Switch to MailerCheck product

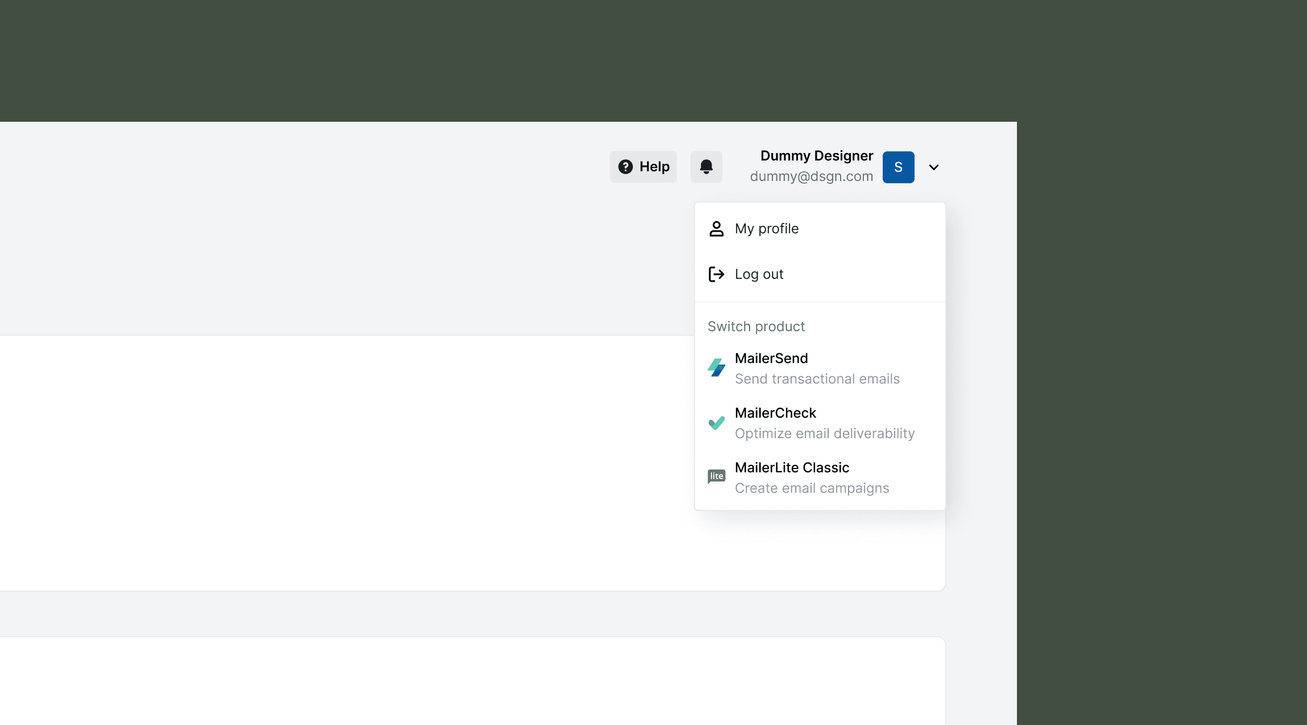point(775,413)
